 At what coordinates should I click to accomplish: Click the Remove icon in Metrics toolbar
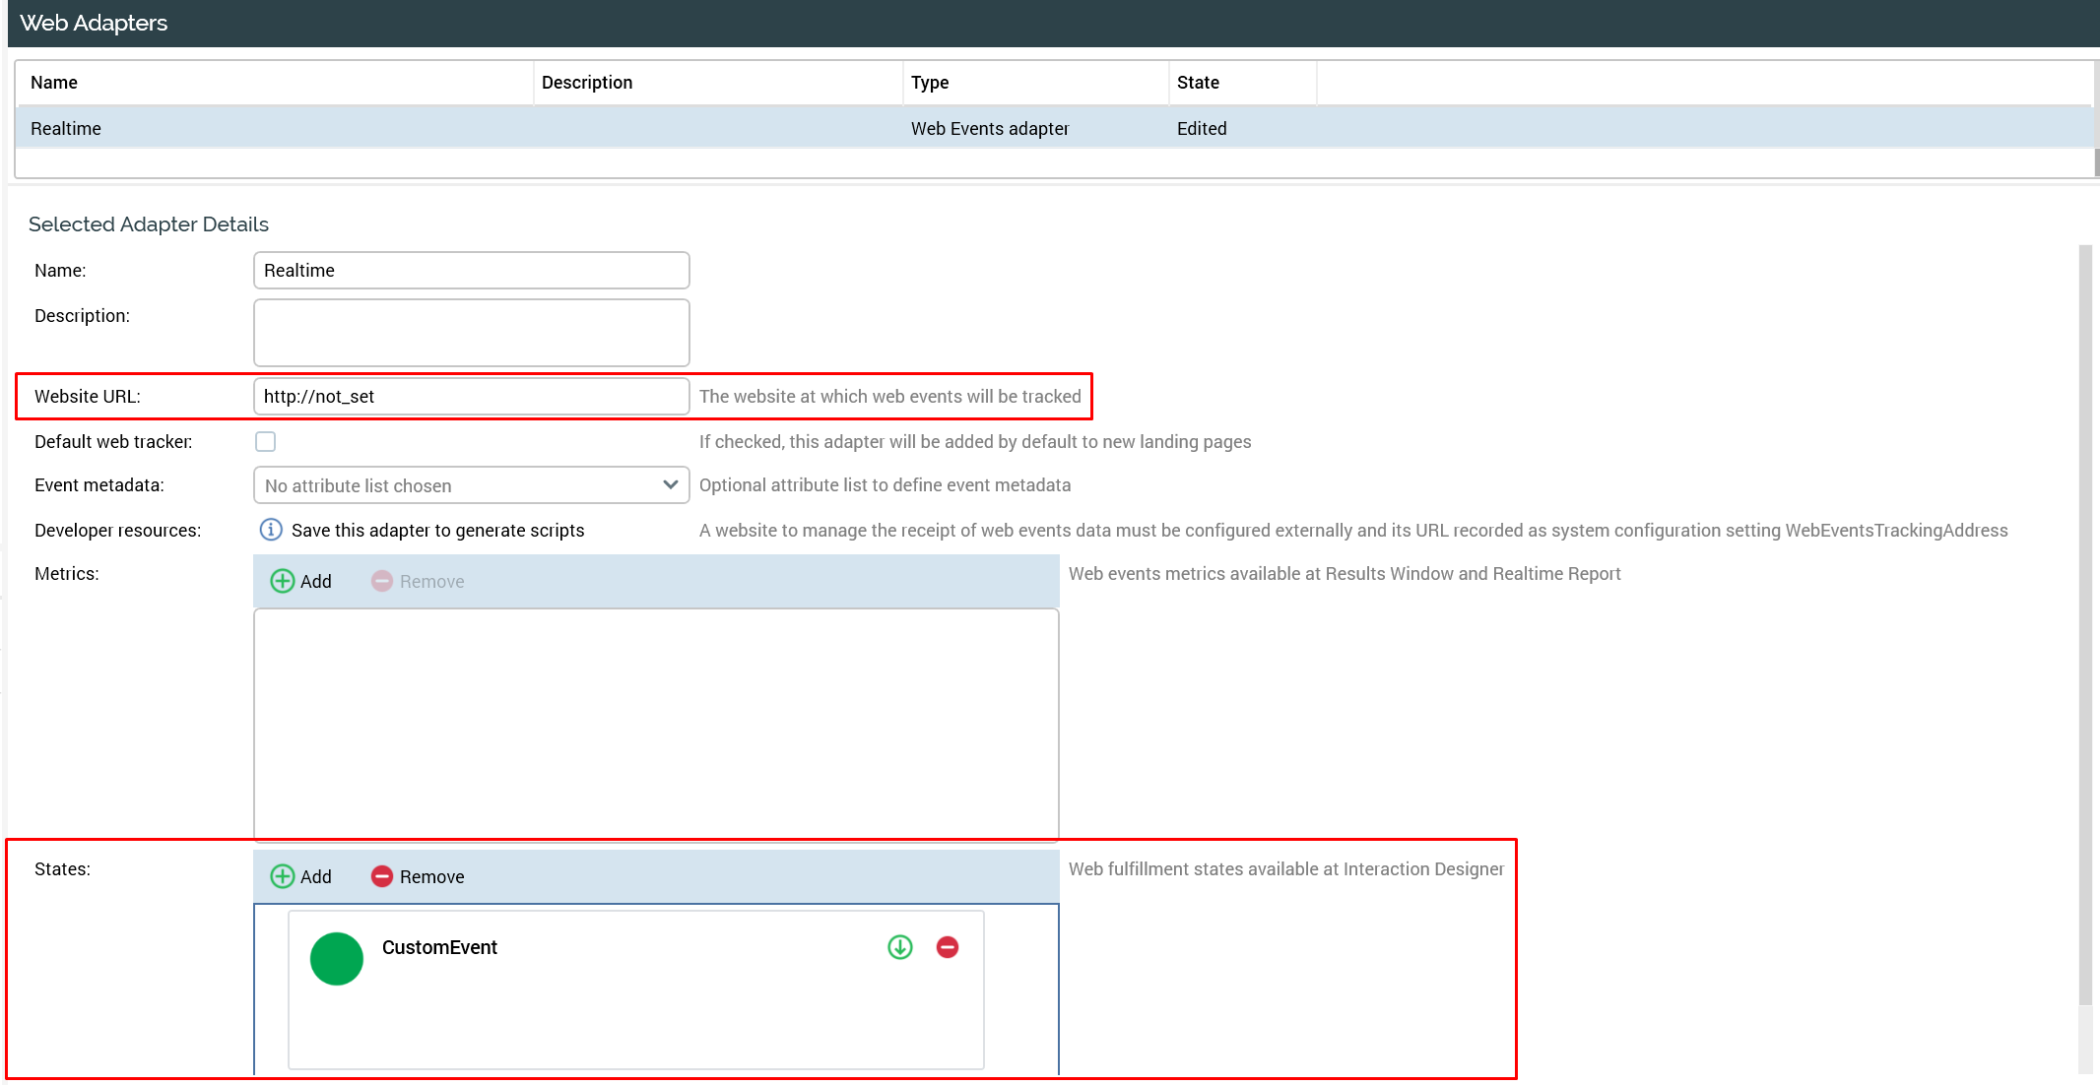tap(382, 581)
